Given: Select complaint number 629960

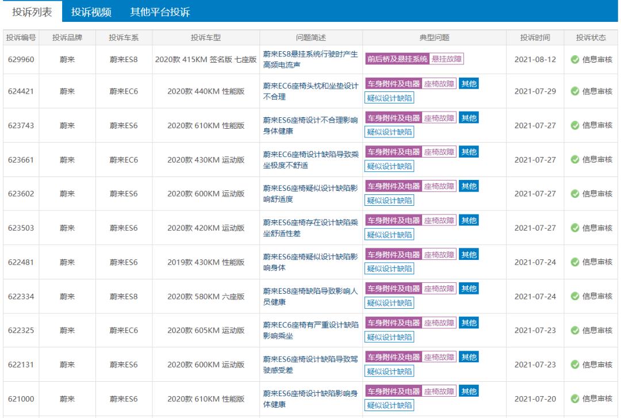Looking at the screenshot, I should [21, 59].
